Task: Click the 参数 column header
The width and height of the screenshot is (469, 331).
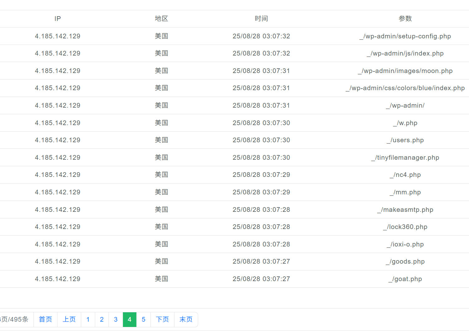Action: pos(405,18)
